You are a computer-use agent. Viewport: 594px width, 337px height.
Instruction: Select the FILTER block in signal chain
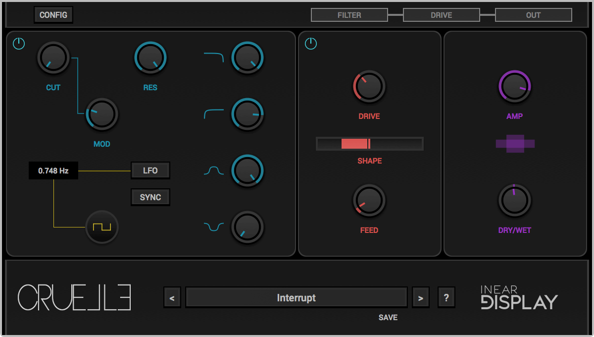[349, 15]
